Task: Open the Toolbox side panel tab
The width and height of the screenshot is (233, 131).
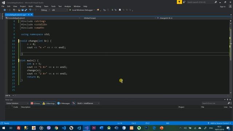Action: (2, 16)
